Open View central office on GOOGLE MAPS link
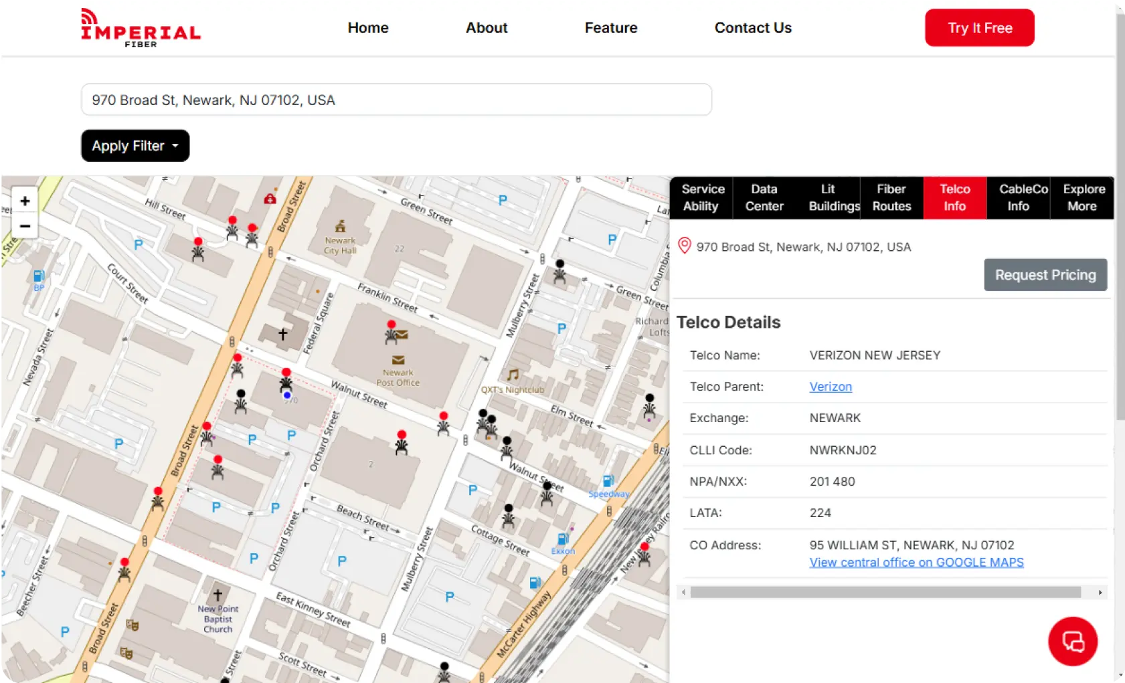 point(916,563)
